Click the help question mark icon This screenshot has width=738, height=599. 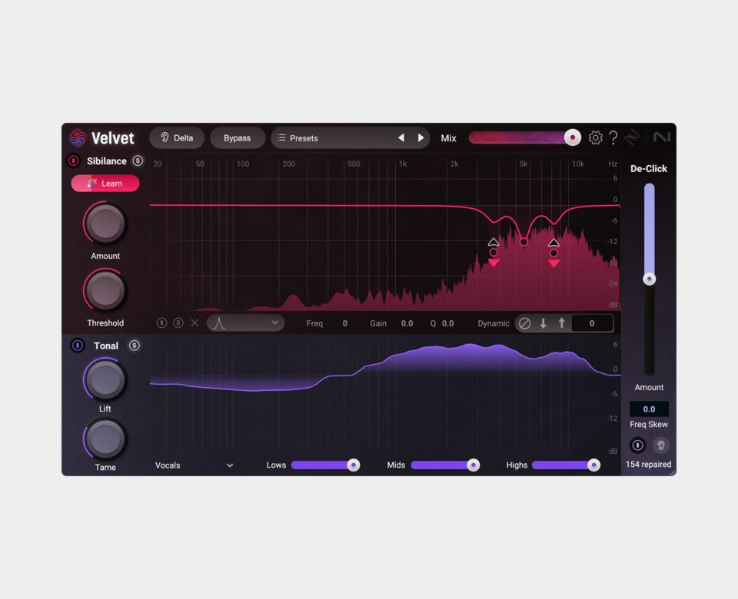pos(613,138)
